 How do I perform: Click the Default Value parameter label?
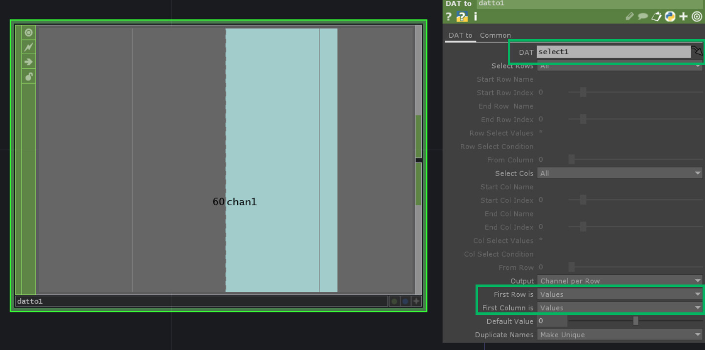point(510,321)
